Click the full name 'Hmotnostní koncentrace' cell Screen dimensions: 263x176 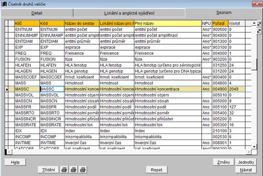(x=168, y=89)
